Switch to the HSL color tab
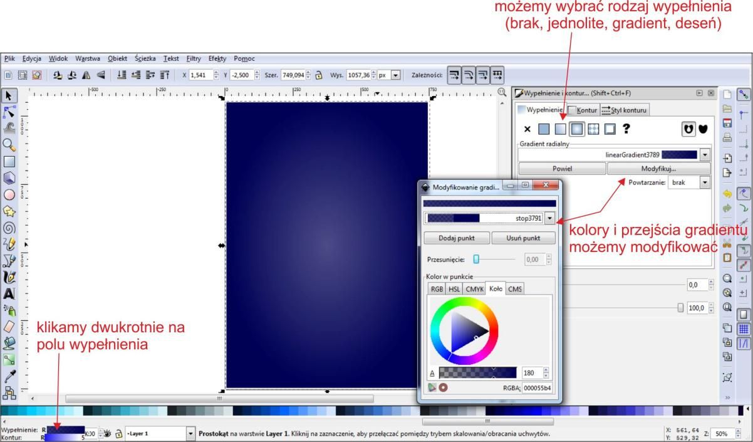753x442 pixels. (454, 289)
